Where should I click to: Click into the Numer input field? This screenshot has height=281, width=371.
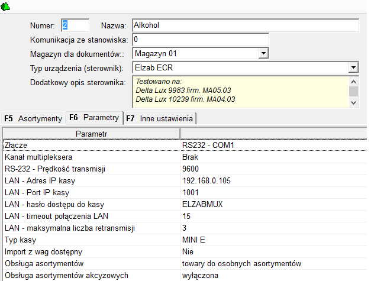pos(75,25)
